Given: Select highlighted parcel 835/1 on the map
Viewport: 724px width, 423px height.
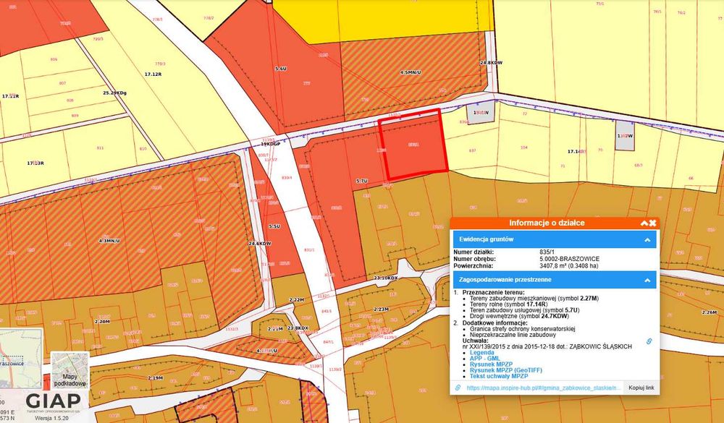Looking at the screenshot, I should click(x=413, y=145).
